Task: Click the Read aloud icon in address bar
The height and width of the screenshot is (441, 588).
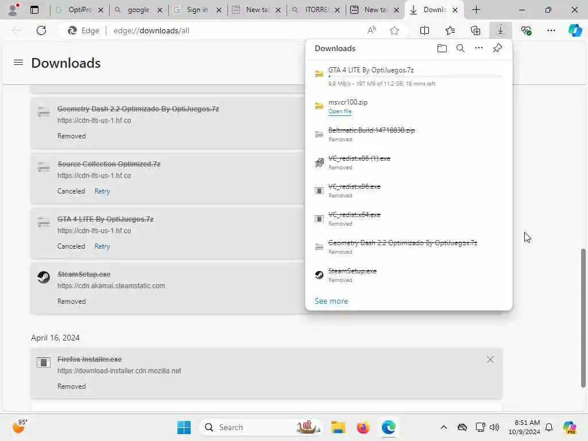Action: 372,30
